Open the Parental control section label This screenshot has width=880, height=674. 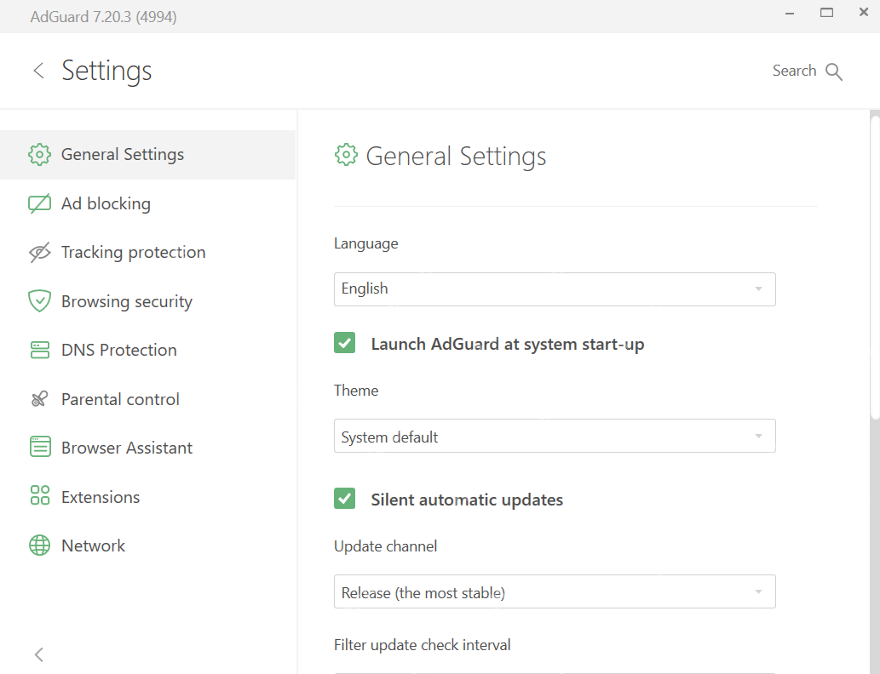[120, 399]
